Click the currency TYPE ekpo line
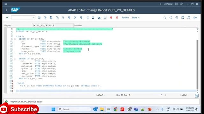204x114 pixels. pyautogui.click(x=39, y=76)
